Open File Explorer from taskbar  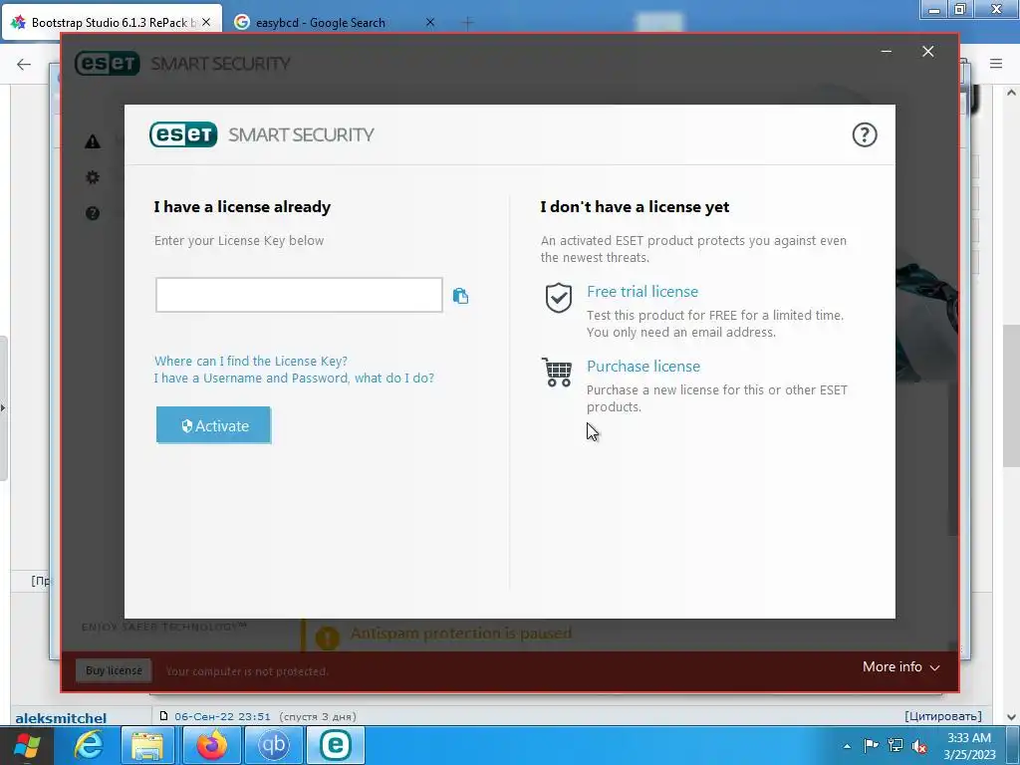coord(147,745)
